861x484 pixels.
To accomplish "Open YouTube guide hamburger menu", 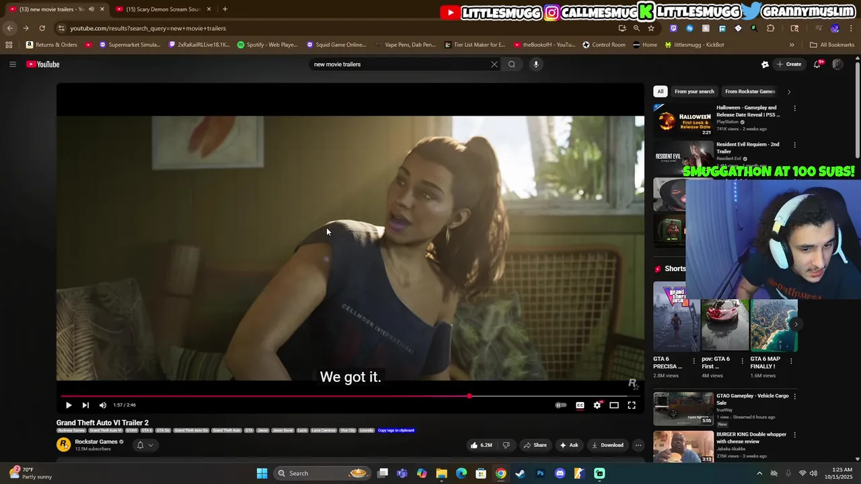I will [13, 65].
